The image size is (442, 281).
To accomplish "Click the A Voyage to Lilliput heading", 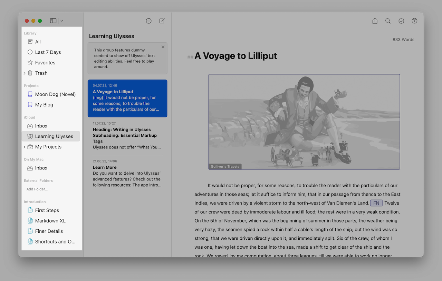I will (236, 56).
